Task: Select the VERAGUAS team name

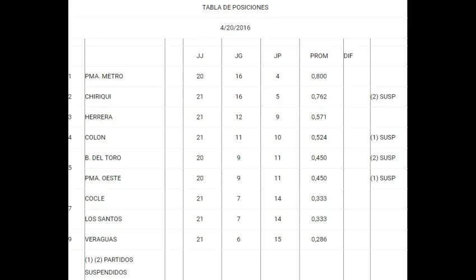Action: click(100, 239)
